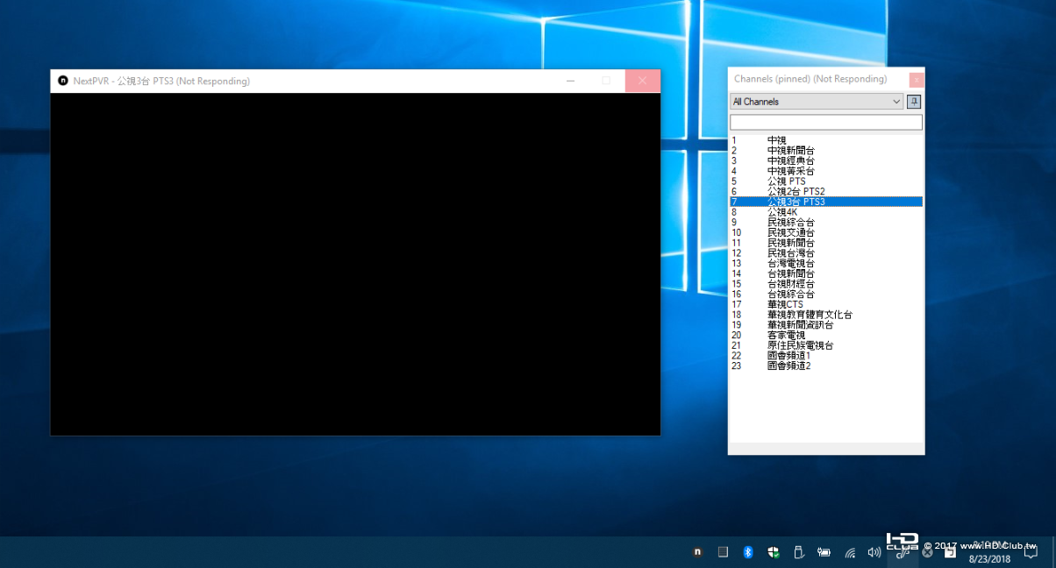Click the NextPVR icon in title bar
This screenshot has width=1056, height=568.
tap(63, 81)
